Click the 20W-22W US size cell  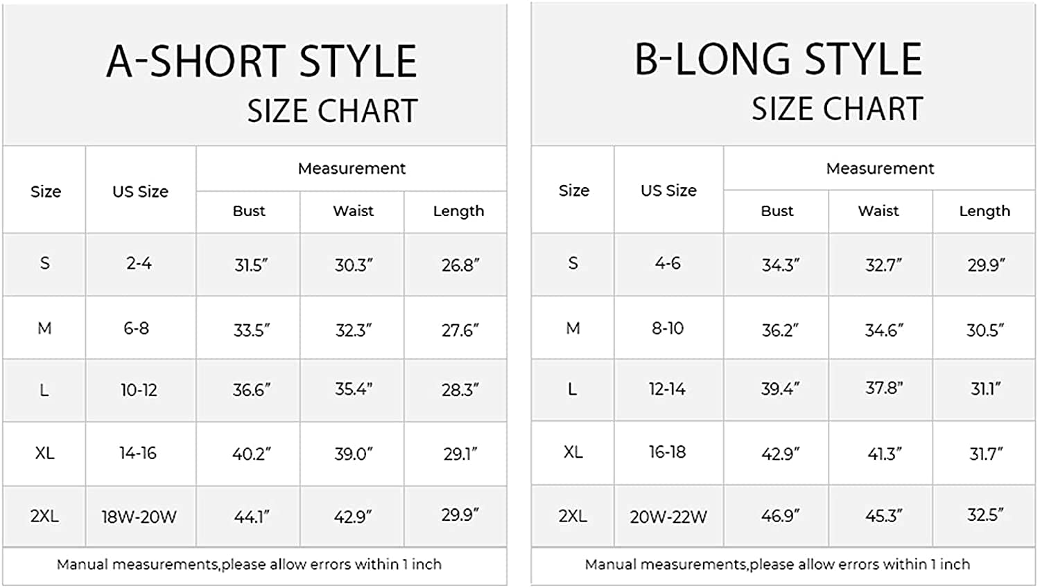click(x=668, y=517)
